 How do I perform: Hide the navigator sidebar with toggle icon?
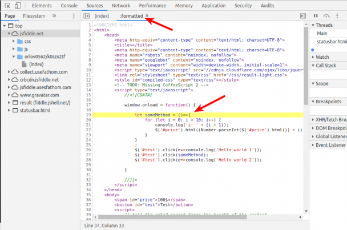point(87,16)
